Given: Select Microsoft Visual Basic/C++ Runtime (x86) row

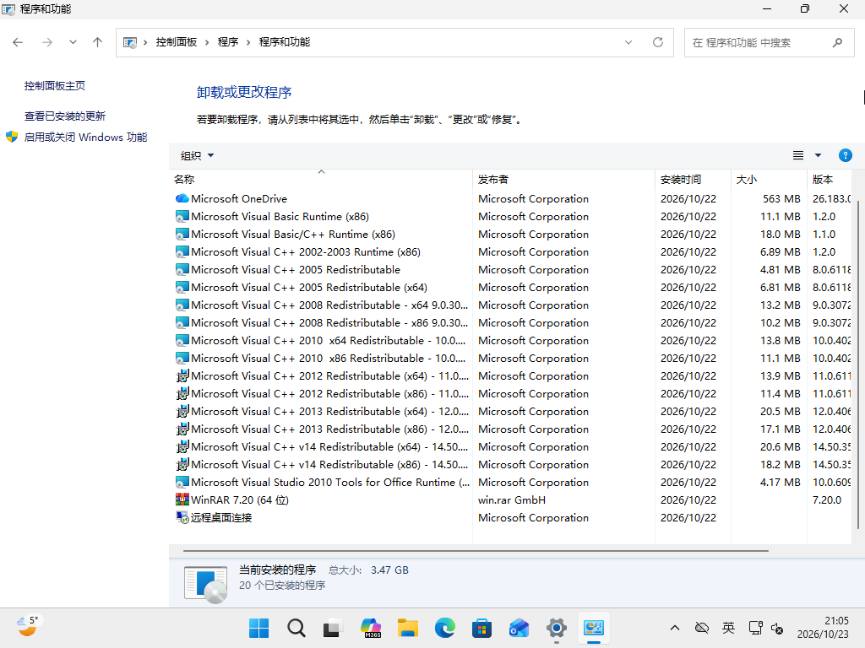Looking at the screenshot, I should point(512,235).
